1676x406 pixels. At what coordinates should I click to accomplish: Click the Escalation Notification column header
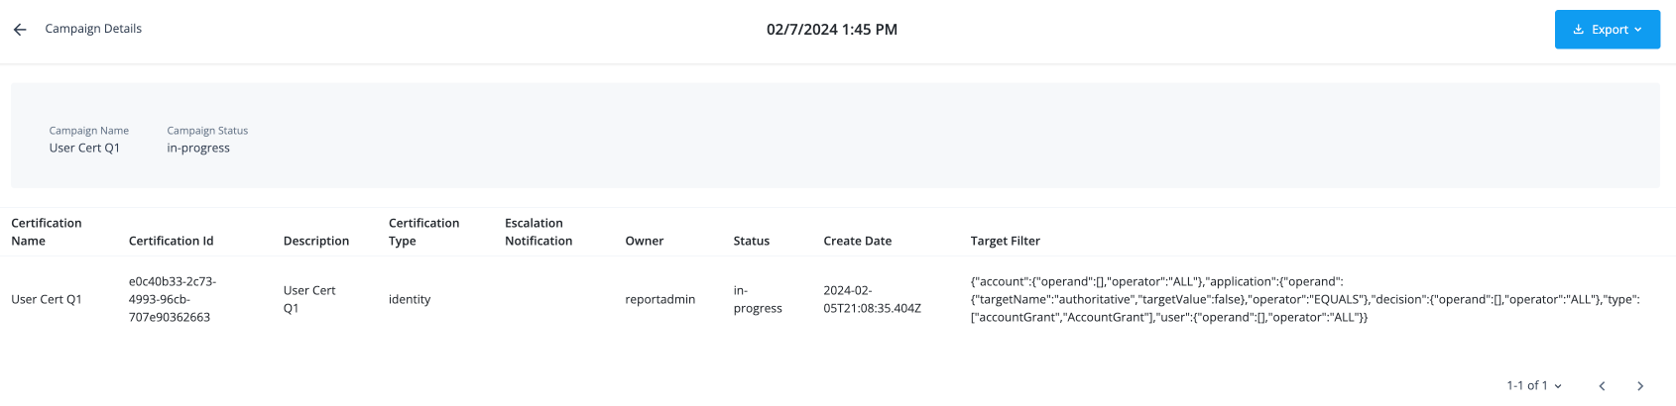pyautogui.click(x=539, y=232)
